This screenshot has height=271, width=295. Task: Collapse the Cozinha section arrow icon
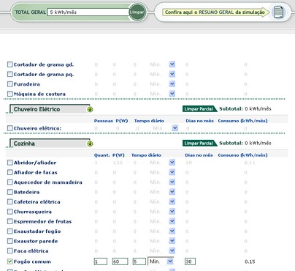click(90, 144)
